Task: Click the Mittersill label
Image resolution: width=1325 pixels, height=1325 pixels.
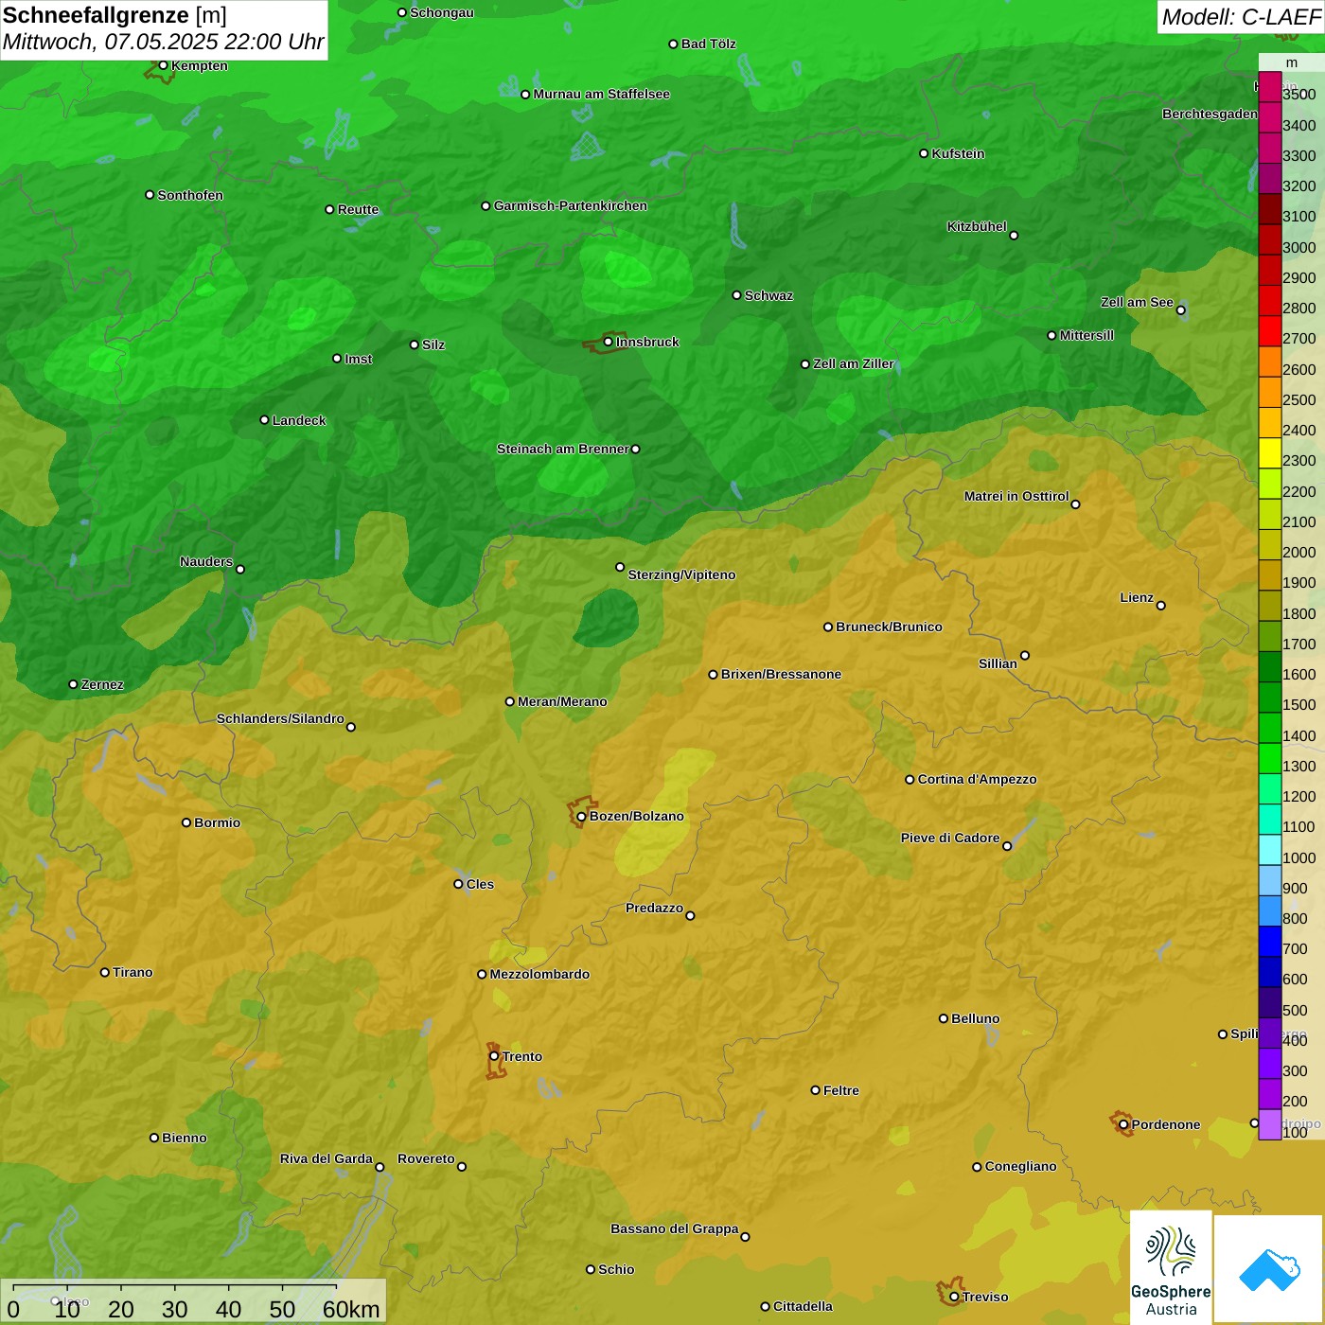Action: pyautogui.click(x=1086, y=335)
